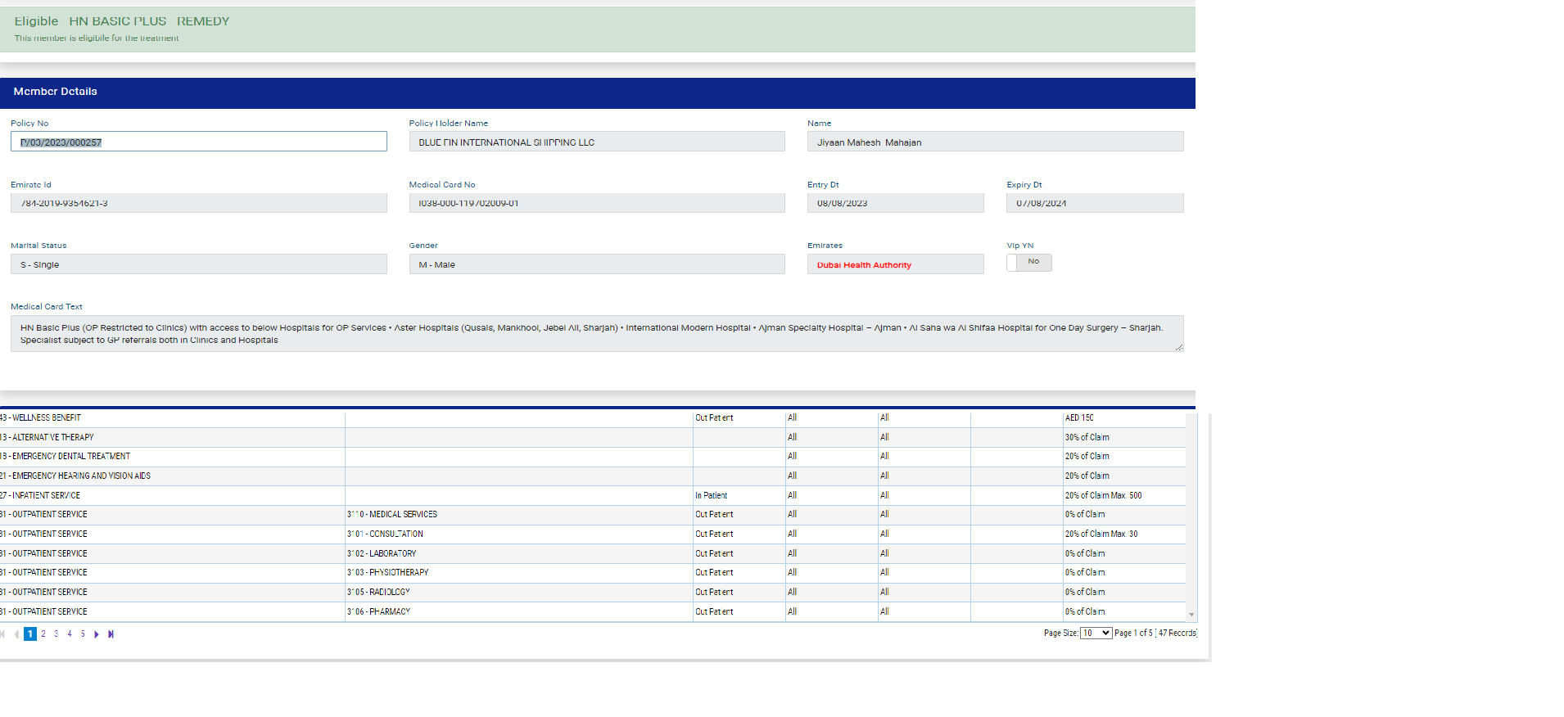Click the previous page arrow icon
1564x717 pixels.
point(16,634)
